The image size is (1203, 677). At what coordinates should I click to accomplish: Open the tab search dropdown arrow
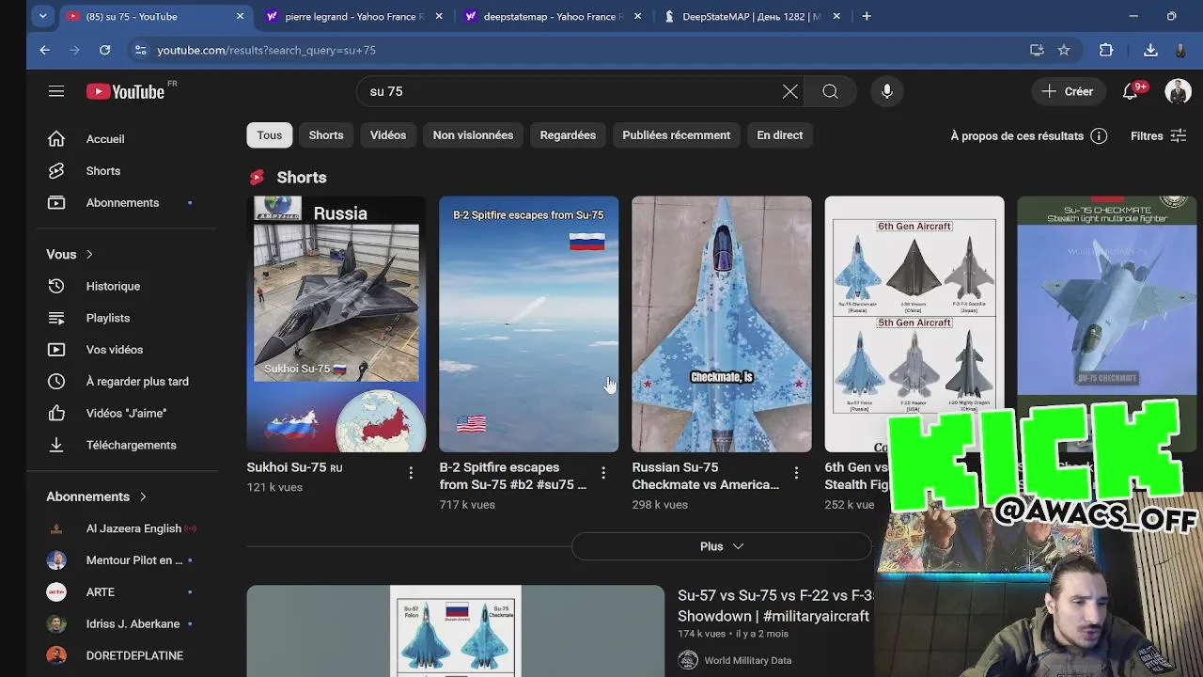coord(42,16)
